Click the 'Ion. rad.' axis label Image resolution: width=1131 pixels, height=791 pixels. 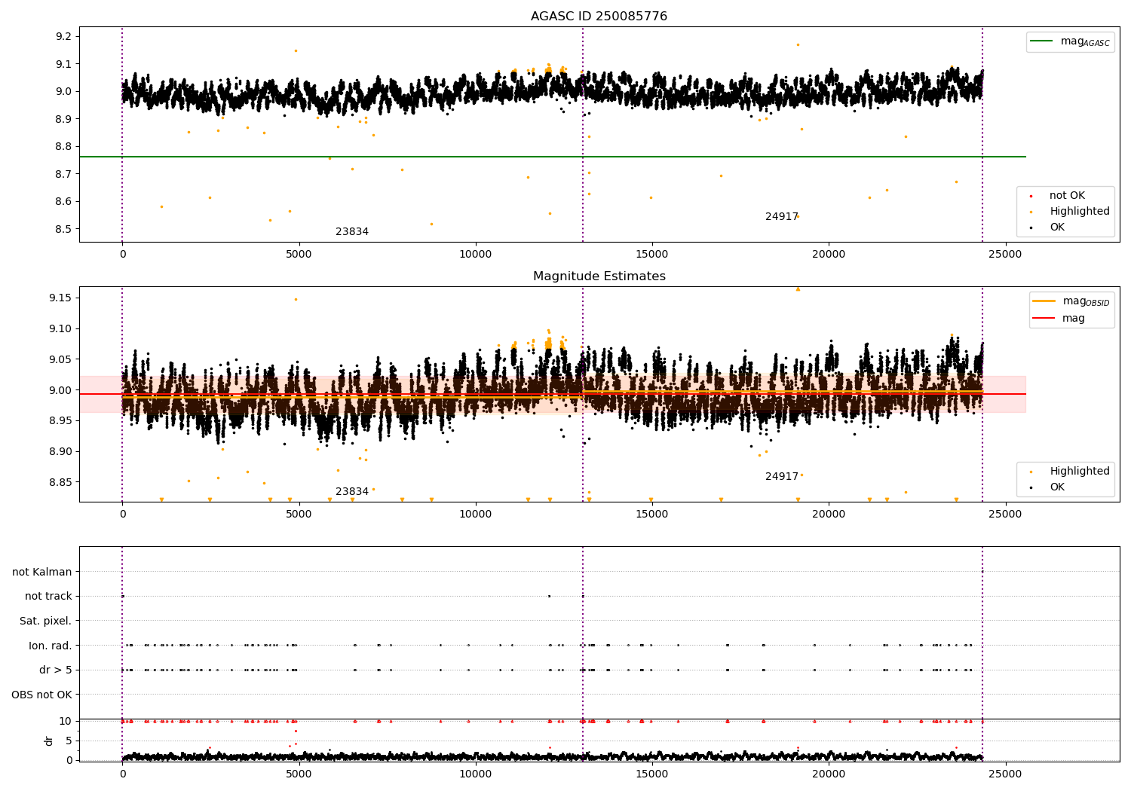pos(50,646)
